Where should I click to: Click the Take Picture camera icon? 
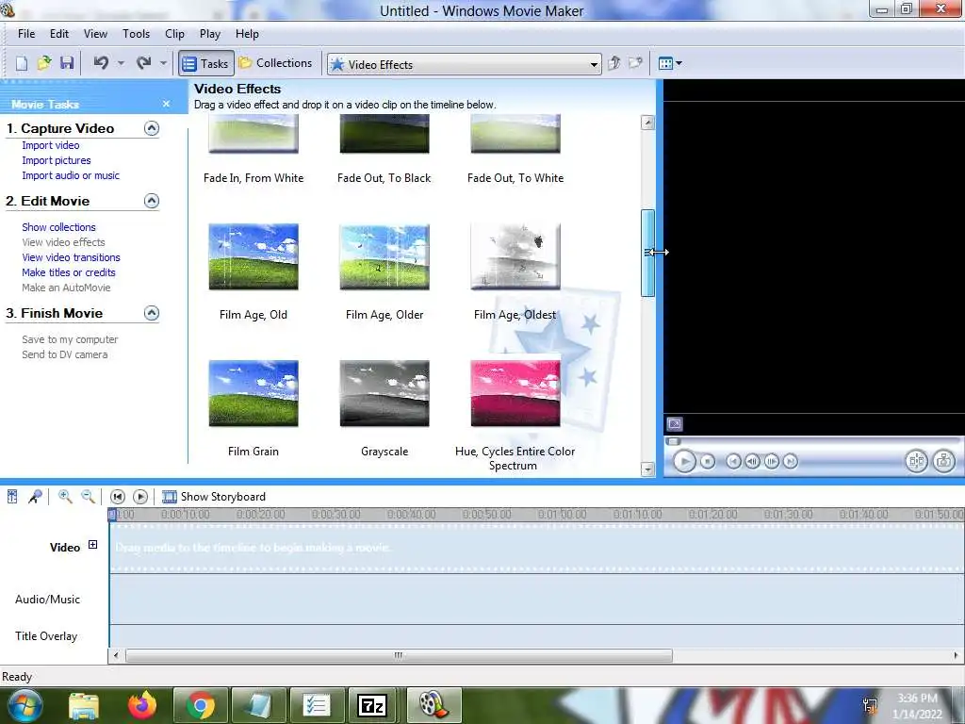[x=944, y=461]
